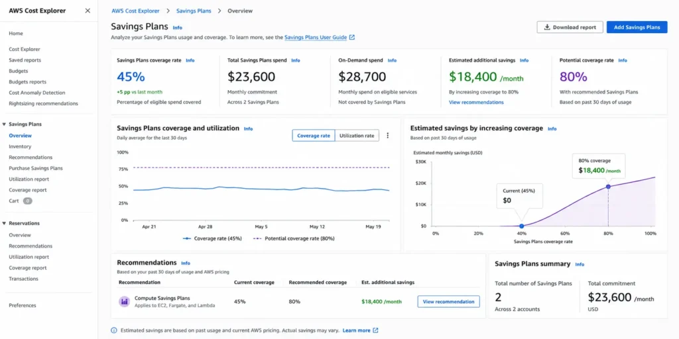Open the Cart with 0 badge
This screenshot has height=339, width=679.
[21, 201]
